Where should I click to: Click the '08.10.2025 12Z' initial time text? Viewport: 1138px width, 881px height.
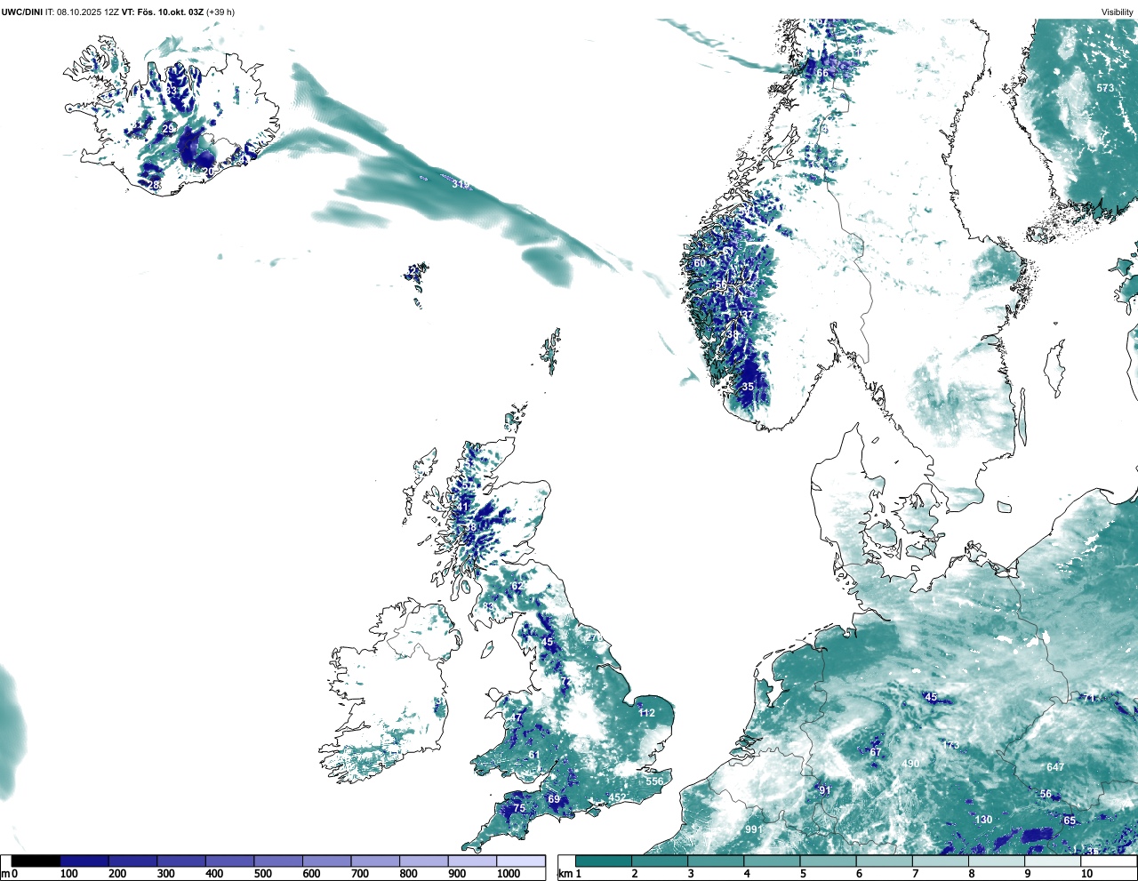(x=88, y=12)
